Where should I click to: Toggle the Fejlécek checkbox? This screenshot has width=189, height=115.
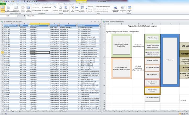pos(43,11)
